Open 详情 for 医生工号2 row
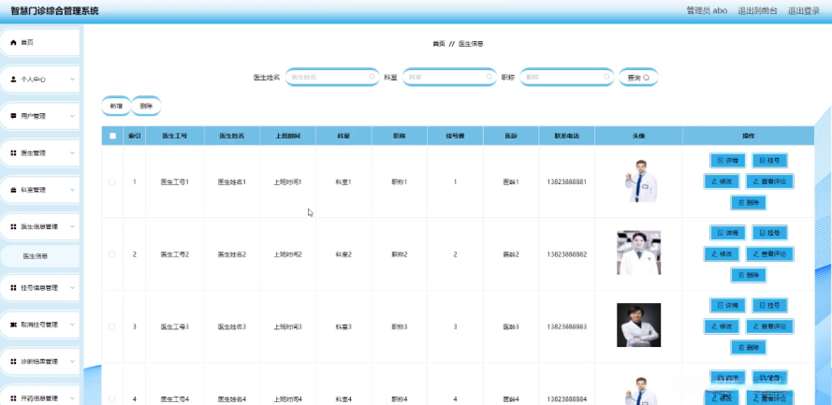 [x=727, y=233]
